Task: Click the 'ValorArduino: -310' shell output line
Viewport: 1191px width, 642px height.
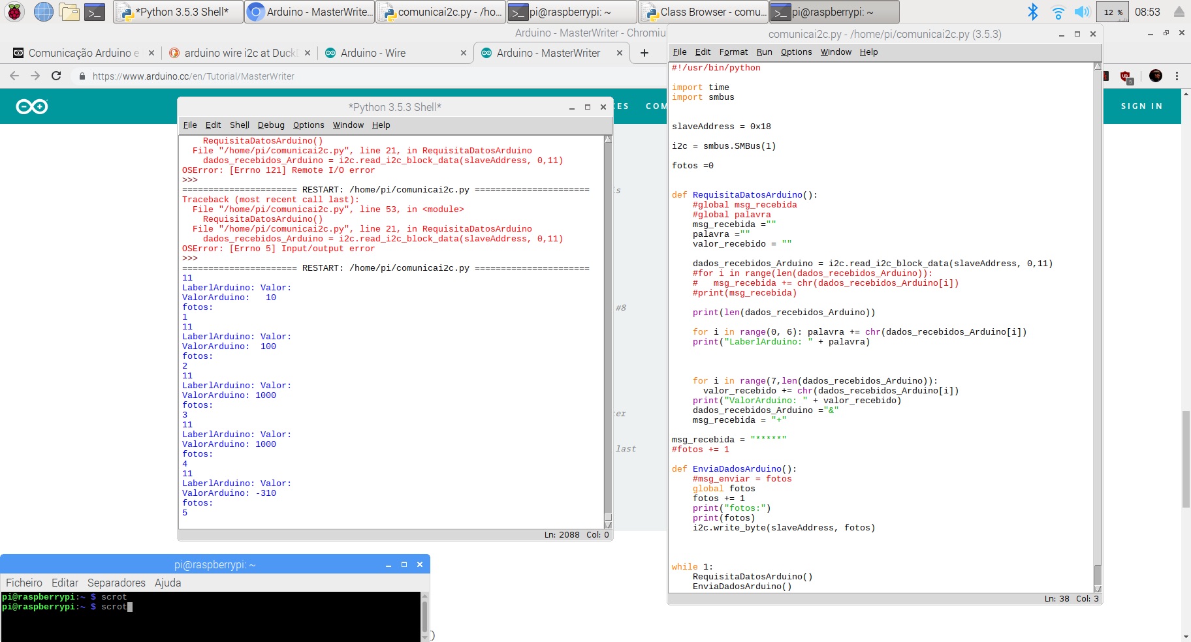Action: [229, 493]
